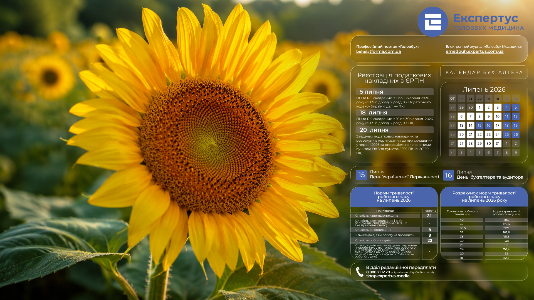The width and height of the screenshot is (534, 300).
Task: Open the emedbuh.expertus.com.ua link
Action: tap(474, 51)
